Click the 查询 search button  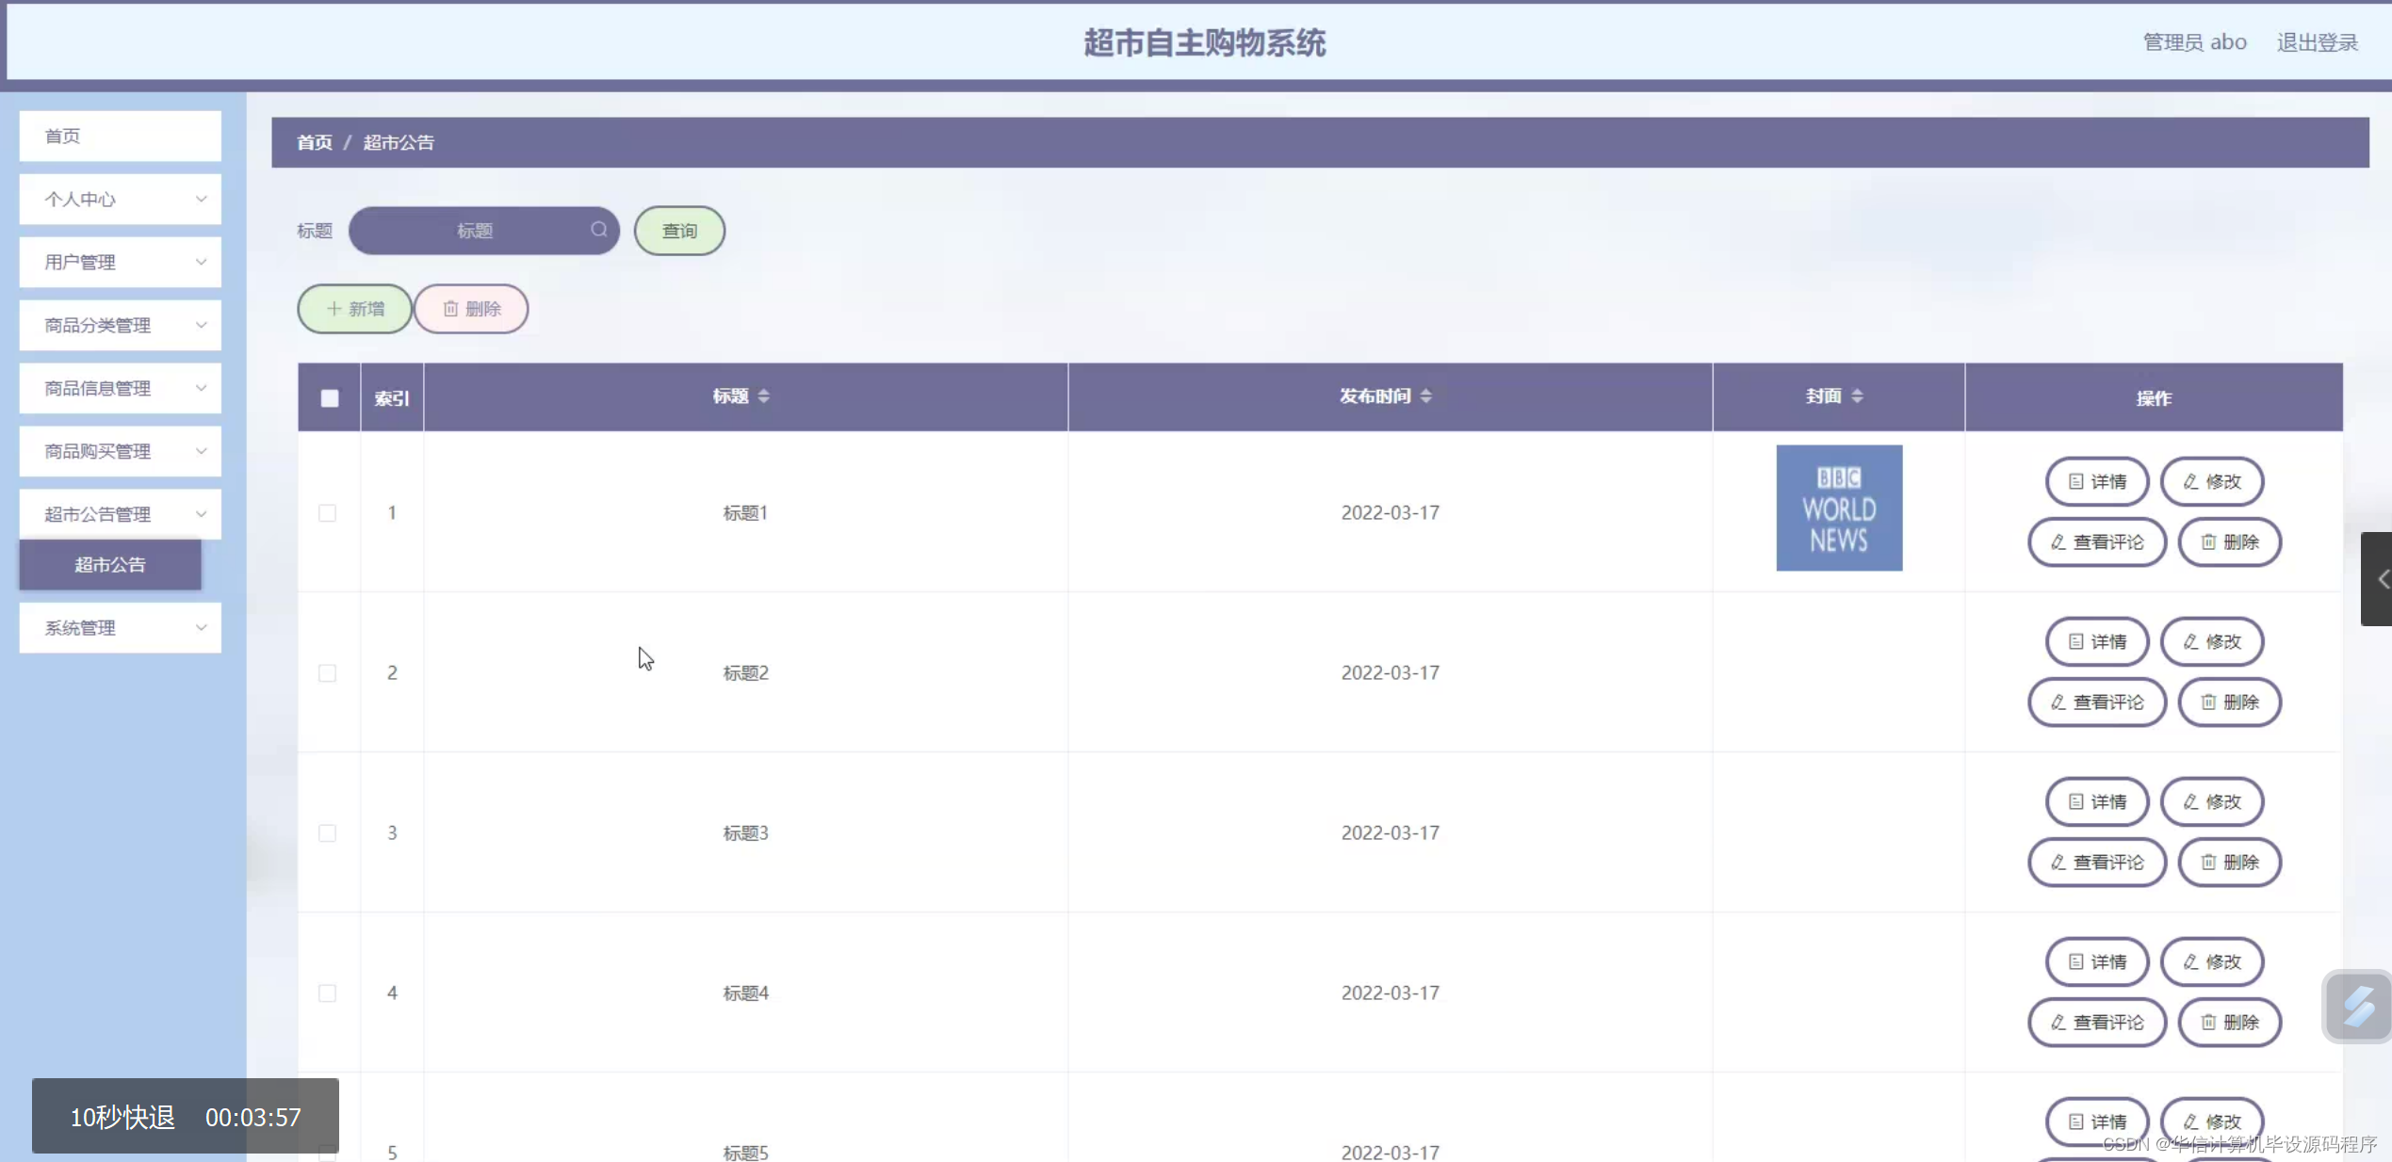click(678, 230)
